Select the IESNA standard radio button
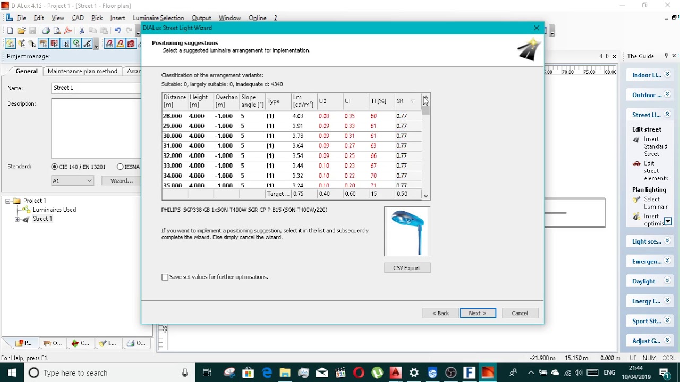The width and height of the screenshot is (680, 382). [120, 167]
